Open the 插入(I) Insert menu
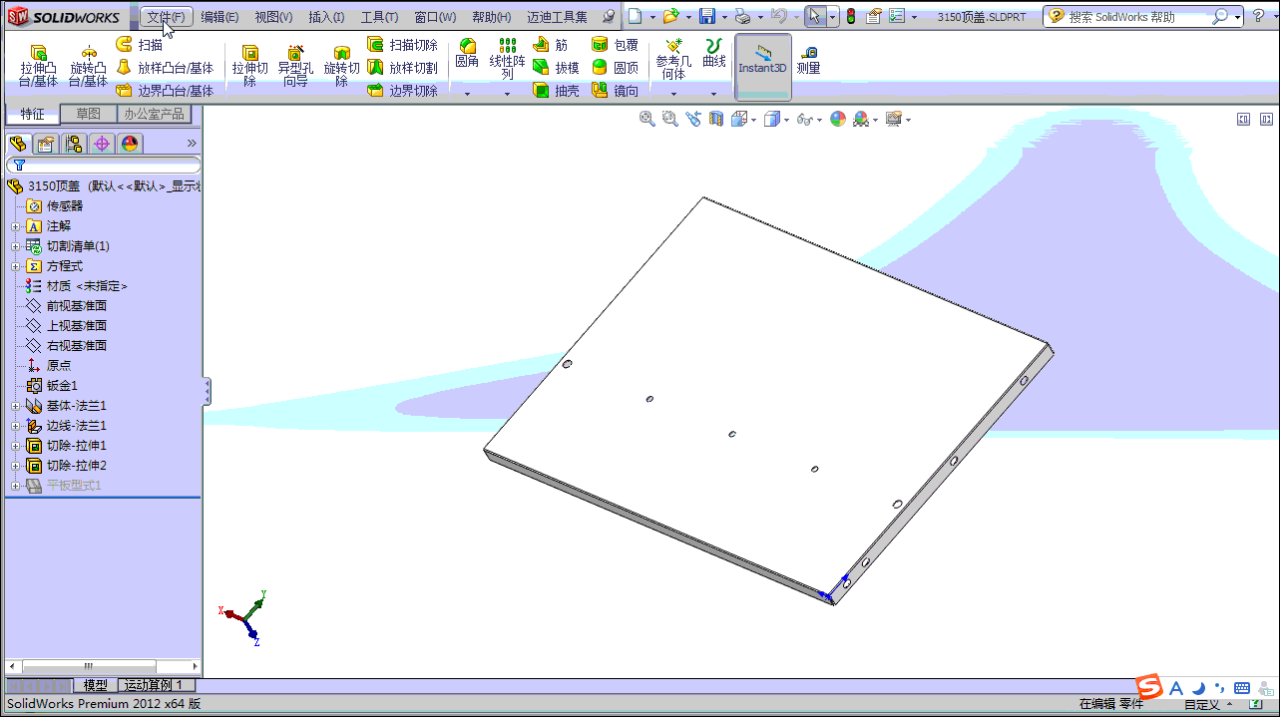Image resolution: width=1280 pixels, height=717 pixels. pyautogui.click(x=326, y=17)
